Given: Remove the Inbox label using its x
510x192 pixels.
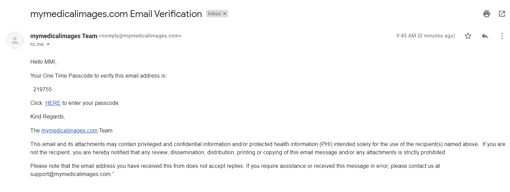Looking at the screenshot, I should [x=225, y=14].
